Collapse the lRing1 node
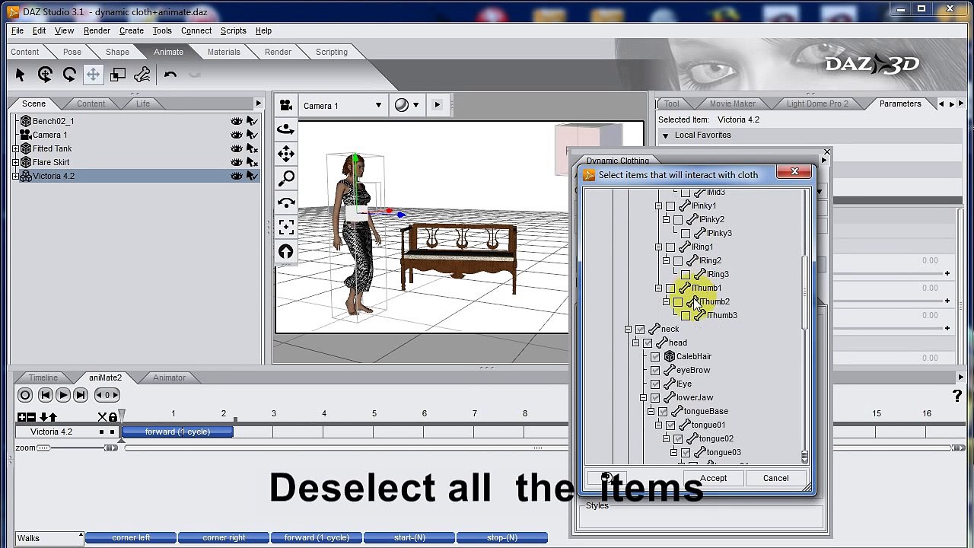 659,247
